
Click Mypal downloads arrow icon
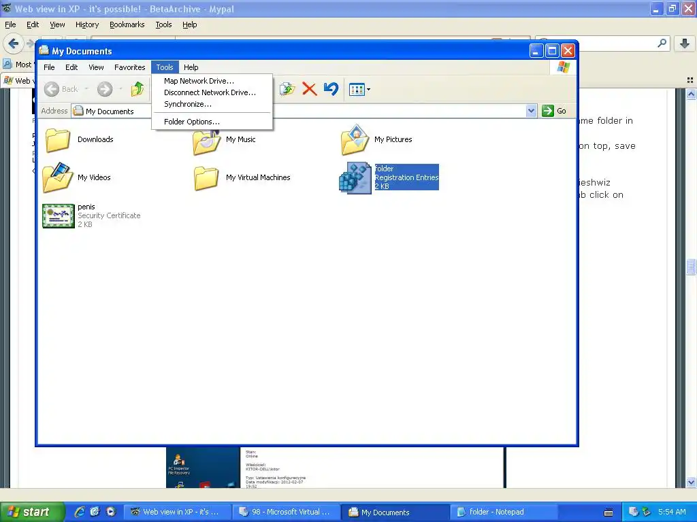[685, 43]
